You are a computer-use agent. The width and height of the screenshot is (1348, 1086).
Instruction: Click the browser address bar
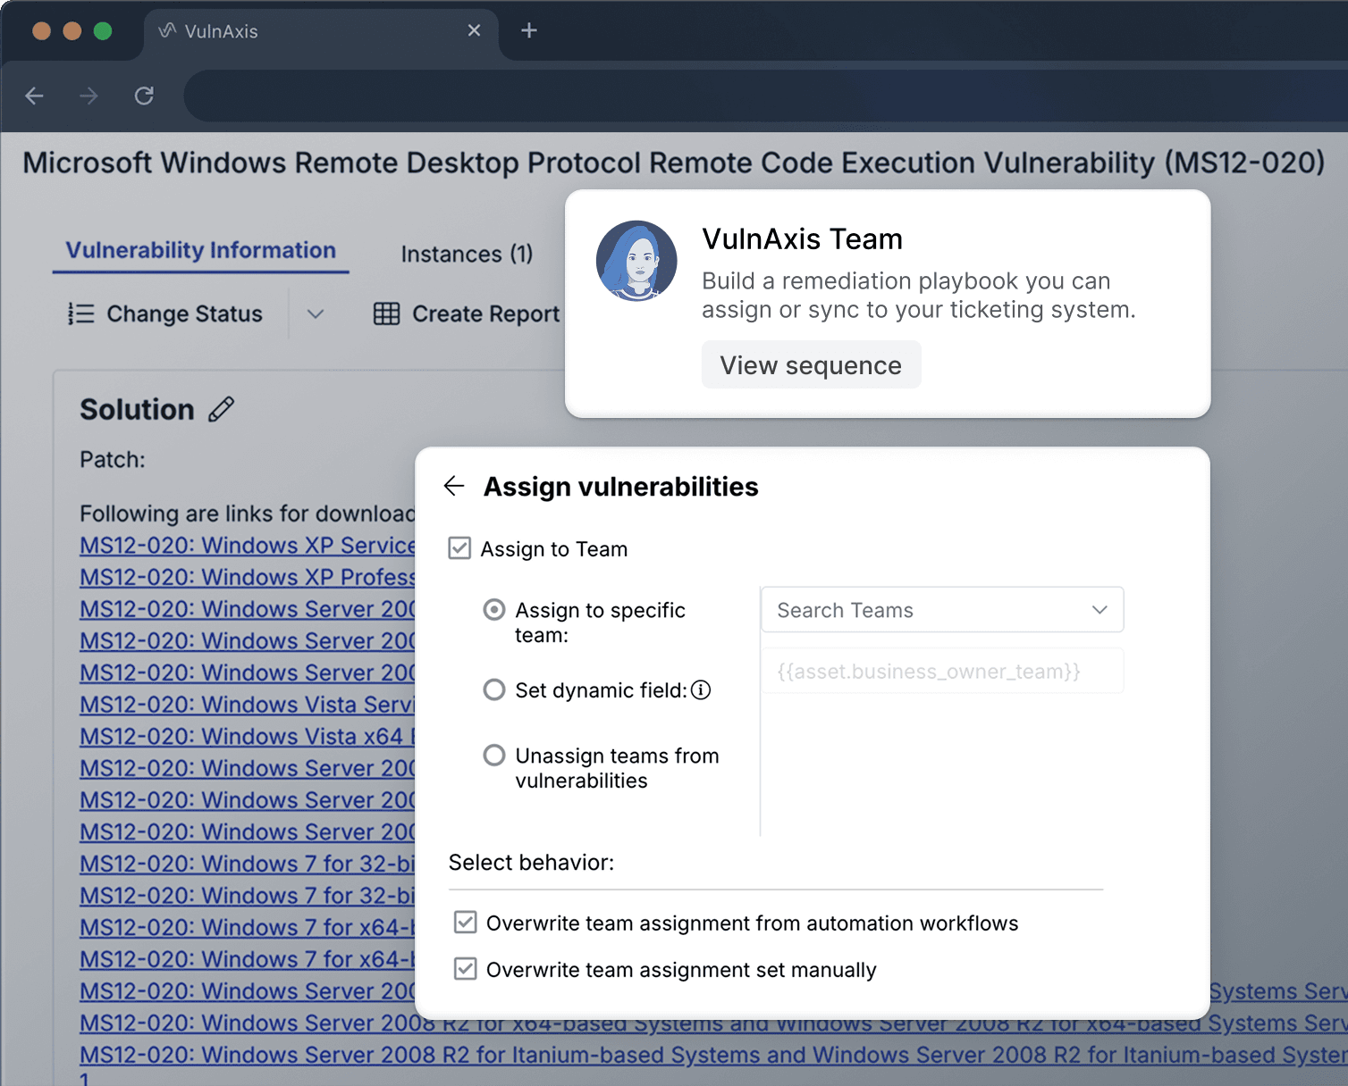[765, 96]
